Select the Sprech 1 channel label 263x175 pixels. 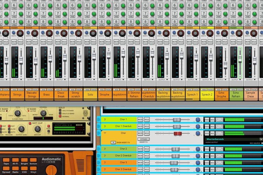click(192, 95)
